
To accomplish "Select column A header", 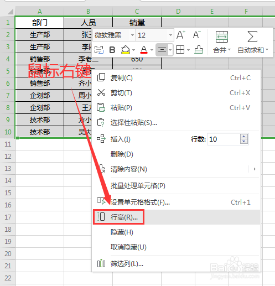I will point(39,12).
